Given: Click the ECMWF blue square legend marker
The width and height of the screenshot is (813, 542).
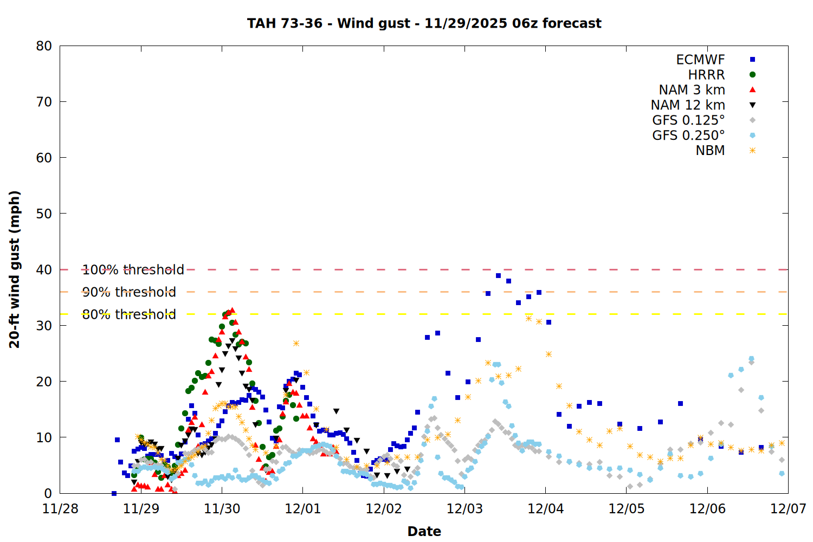Looking at the screenshot, I should coord(752,60).
